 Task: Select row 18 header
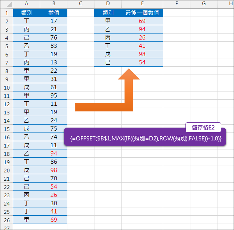point(7,154)
